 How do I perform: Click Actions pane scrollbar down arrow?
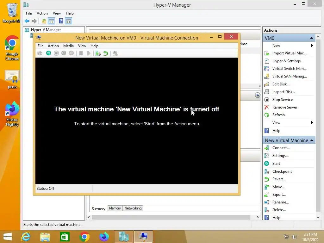pos(318,217)
